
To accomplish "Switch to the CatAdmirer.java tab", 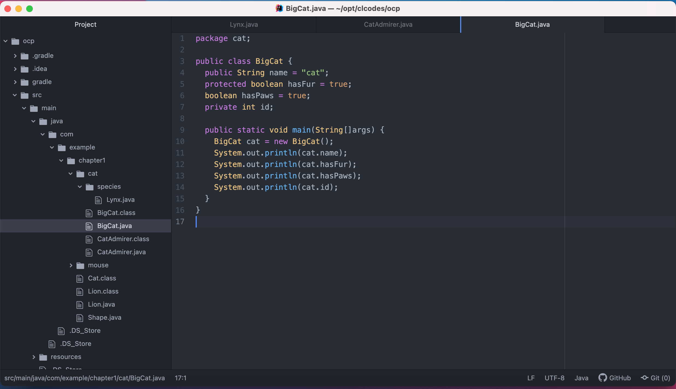I will pyautogui.click(x=388, y=25).
